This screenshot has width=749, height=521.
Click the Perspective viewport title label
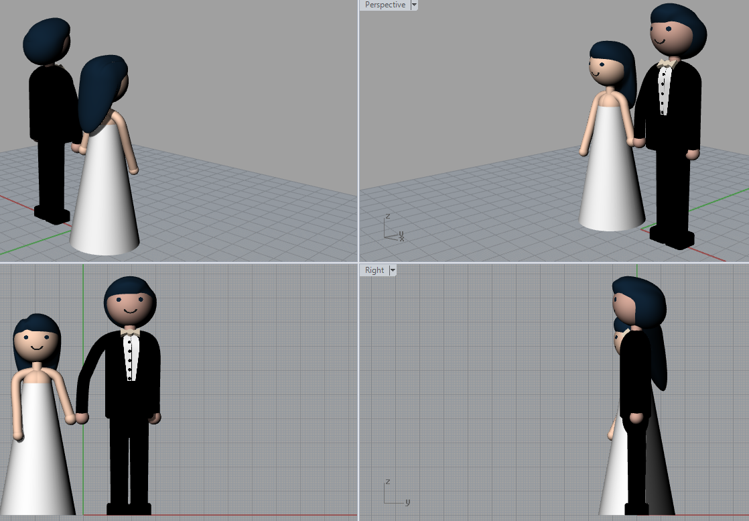tap(385, 5)
